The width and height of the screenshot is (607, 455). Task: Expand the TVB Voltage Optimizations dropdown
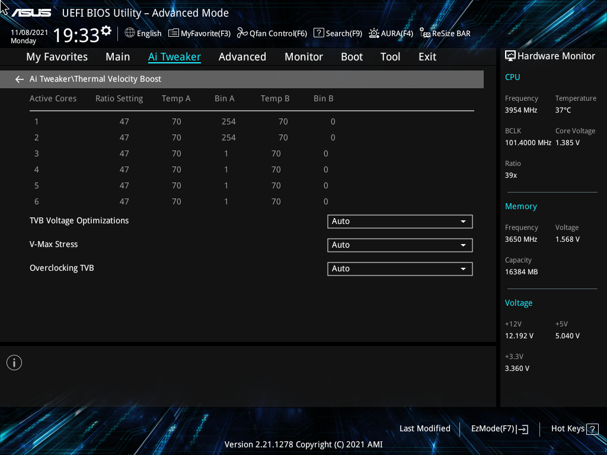click(x=400, y=222)
